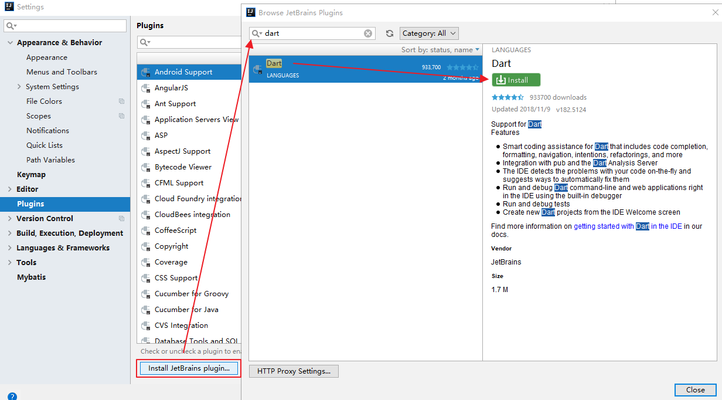Screen dimensions: 722x400
Task: Click the Cucumber for Java plugin icon
Action: click(146, 310)
